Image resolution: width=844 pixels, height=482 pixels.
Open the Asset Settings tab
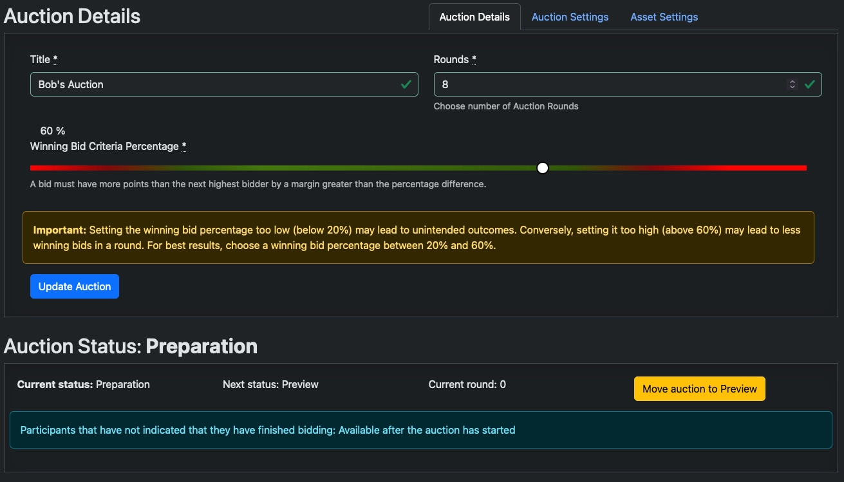coord(664,17)
